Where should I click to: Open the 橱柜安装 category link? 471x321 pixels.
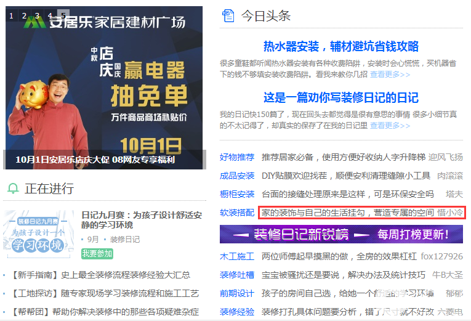[x=237, y=194]
